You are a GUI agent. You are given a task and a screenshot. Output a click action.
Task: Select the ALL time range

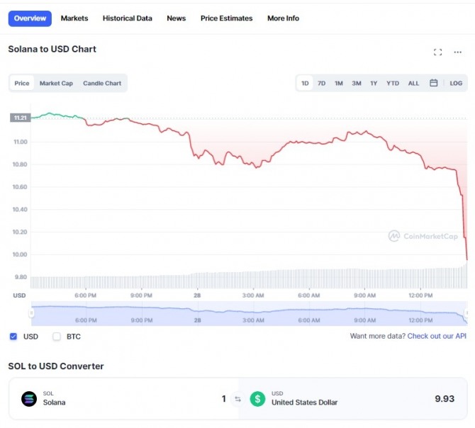[x=413, y=83]
